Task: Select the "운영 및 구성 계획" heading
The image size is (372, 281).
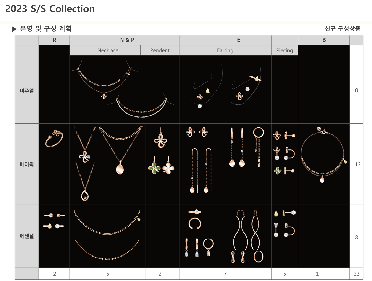Action: (x=45, y=29)
